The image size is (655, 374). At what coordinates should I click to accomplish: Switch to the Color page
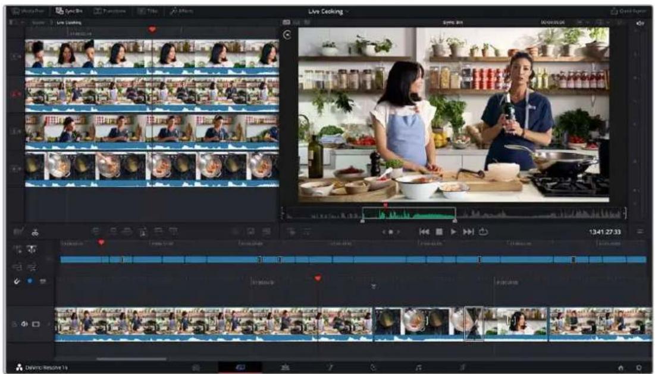tap(374, 367)
